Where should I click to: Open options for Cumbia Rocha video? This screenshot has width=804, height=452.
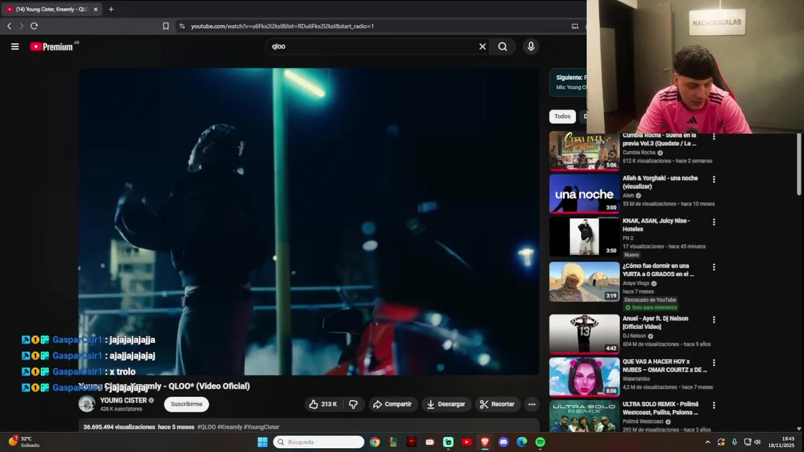[x=714, y=137]
